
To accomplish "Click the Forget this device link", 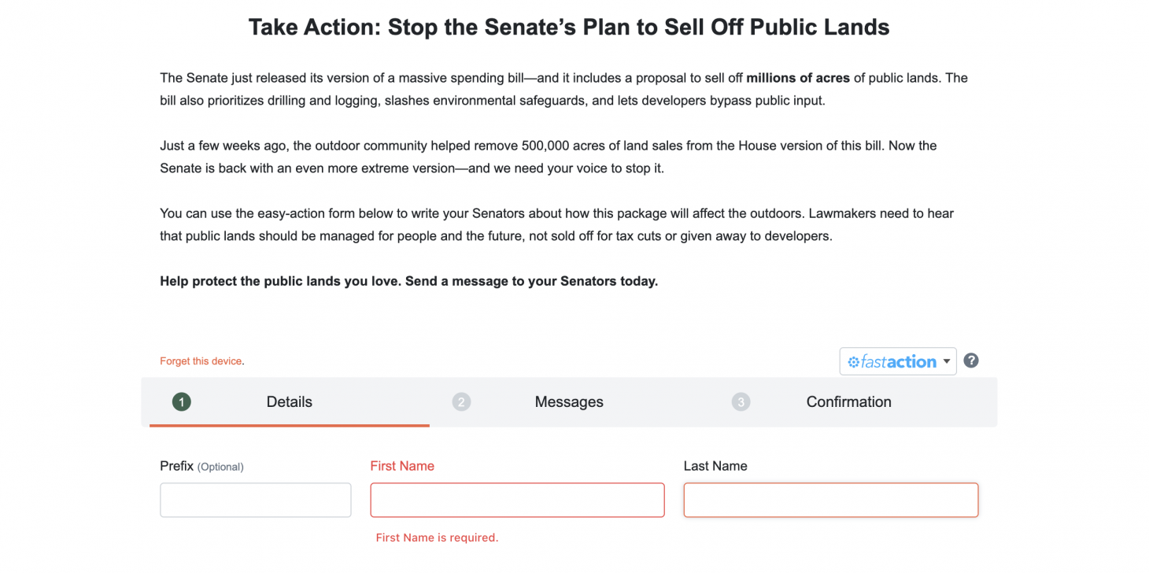I will pos(201,361).
